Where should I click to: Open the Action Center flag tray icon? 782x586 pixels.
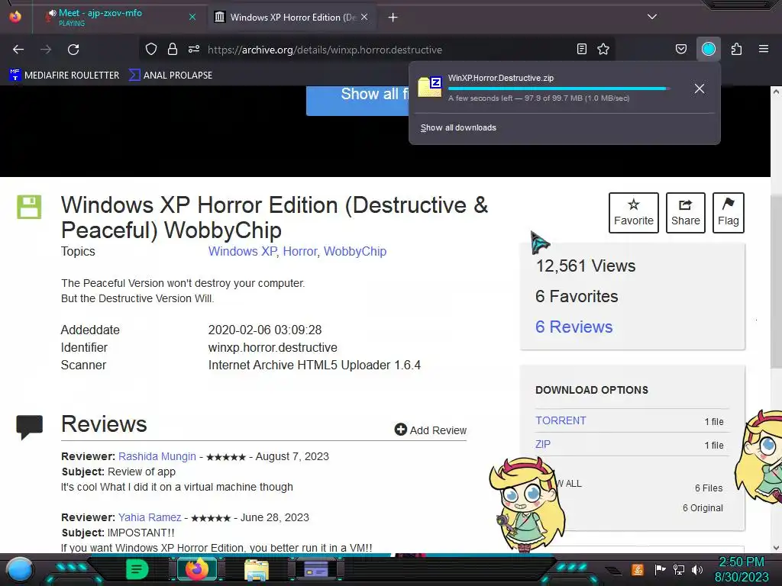tap(660, 569)
